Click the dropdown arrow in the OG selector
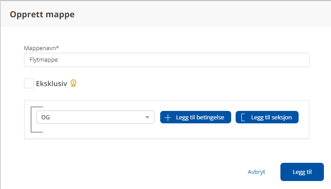Image resolution: width=331 pixels, height=189 pixels. coord(147,117)
